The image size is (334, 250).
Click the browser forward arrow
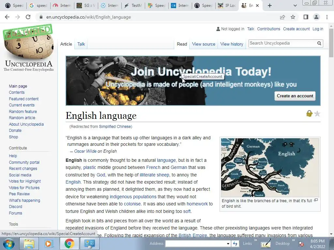(18, 17)
